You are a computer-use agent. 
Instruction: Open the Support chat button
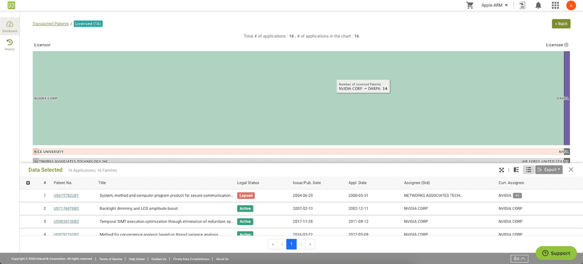pyautogui.click(x=556, y=254)
